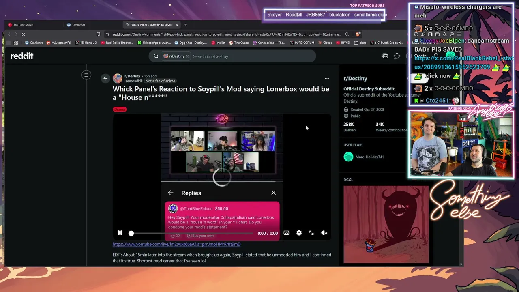Expand the Reddit sidebar hamburger menu
This screenshot has height=292, width=519.
[x=86, y=75]
